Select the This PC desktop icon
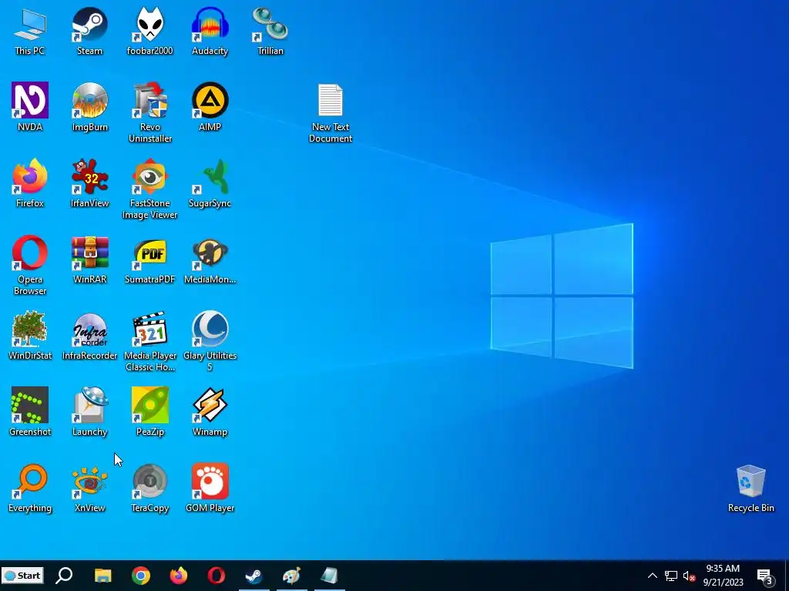Screen dimensions: 789x591 [30, 30]
